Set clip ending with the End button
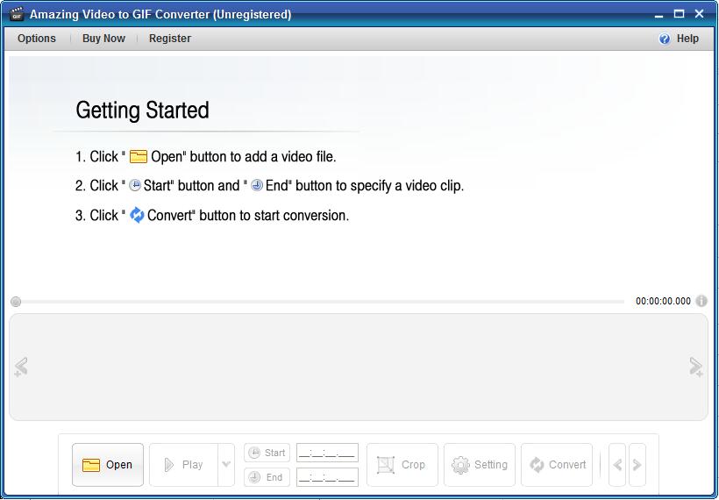This screenshot has height=500, width=719. tap(267, 477)
